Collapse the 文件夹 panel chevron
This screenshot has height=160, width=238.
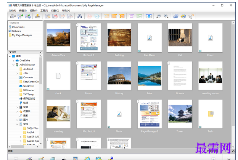[41, 52]
